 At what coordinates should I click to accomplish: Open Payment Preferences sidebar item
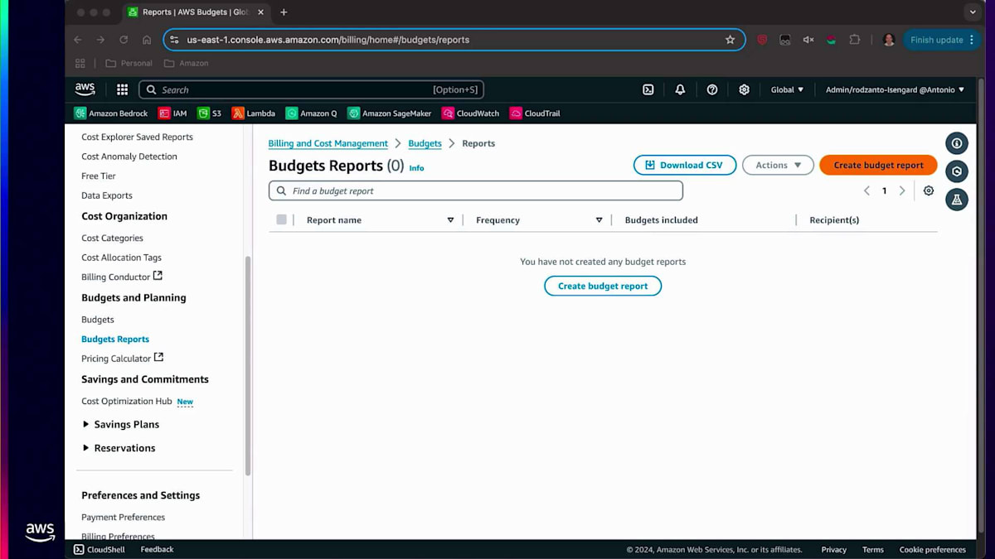124,517
